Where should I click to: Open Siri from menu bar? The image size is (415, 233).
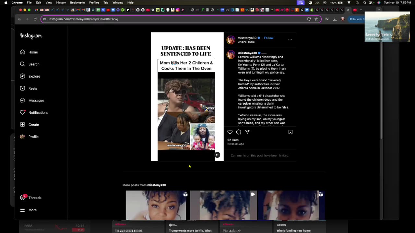(x=379, y=3)
